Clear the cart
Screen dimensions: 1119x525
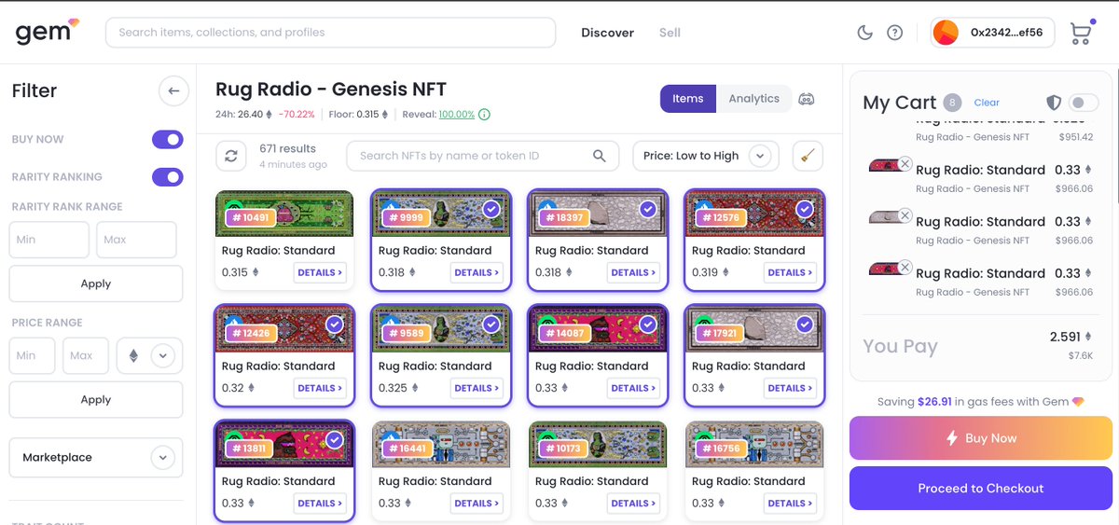(x=987, y=103)
